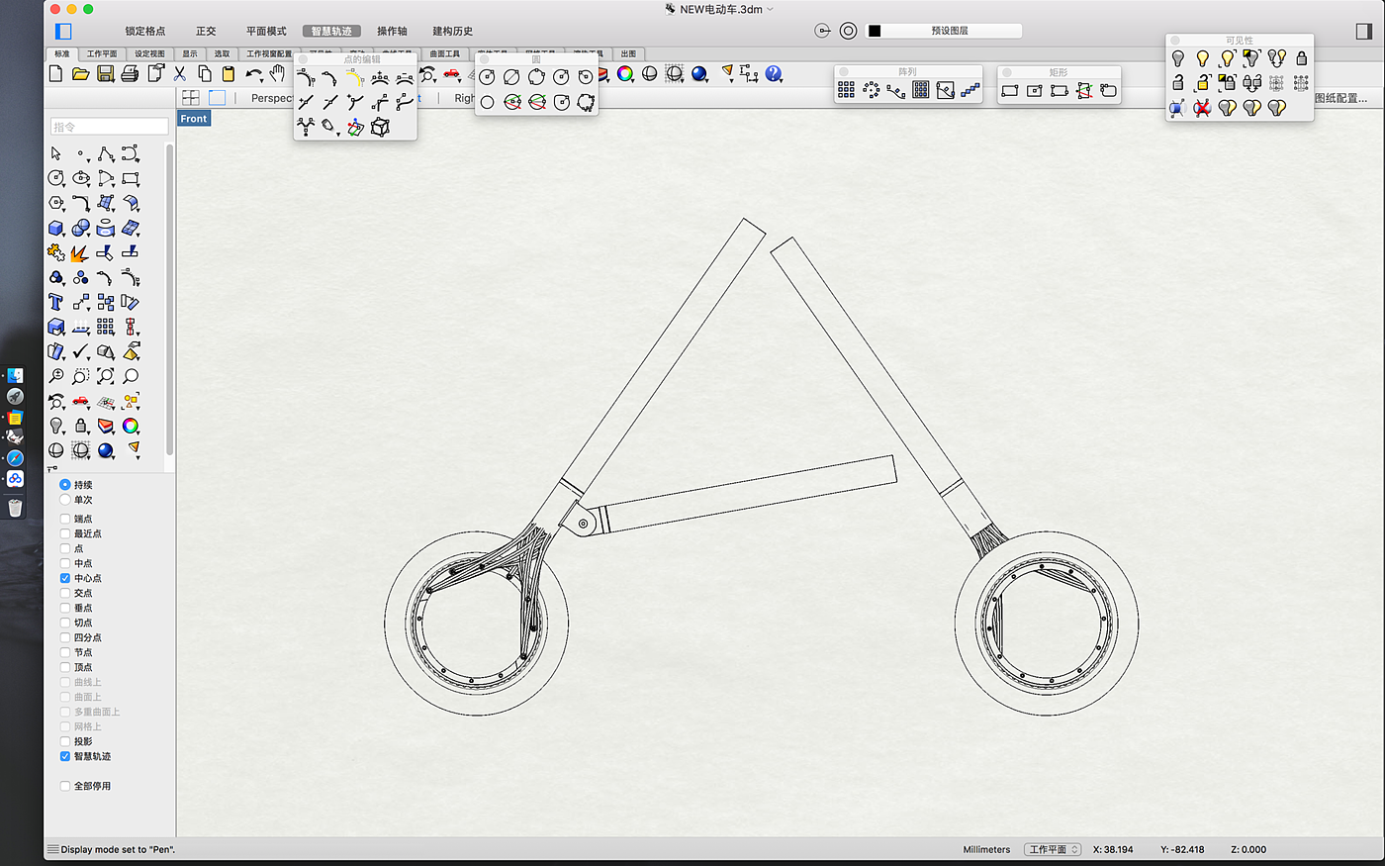This screenshot has width=1385, height=866.
Task: Open the 工作平面 dropdown in status bar
Action: [1053, 849]
